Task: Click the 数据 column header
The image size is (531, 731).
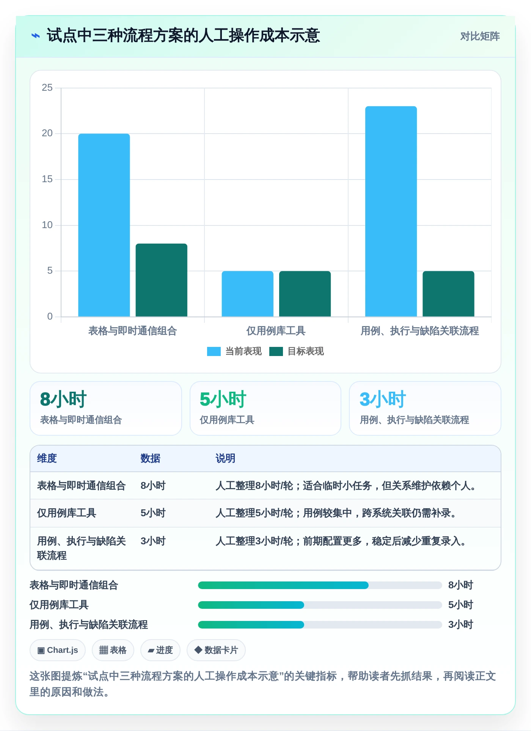Action: click(151, 458)
